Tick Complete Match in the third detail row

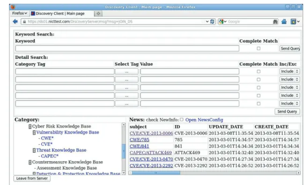259,87
